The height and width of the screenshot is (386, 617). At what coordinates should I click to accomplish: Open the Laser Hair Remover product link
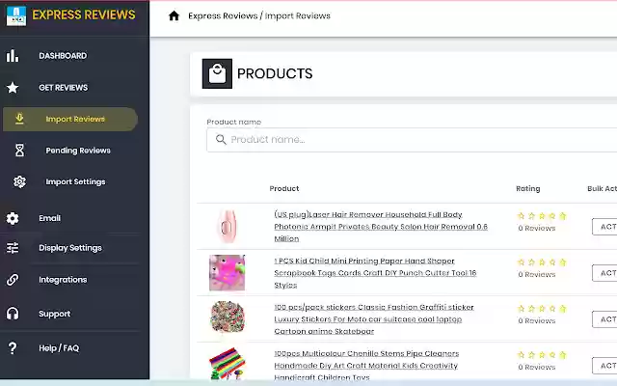pyautogui.click(x=381, y=227)
